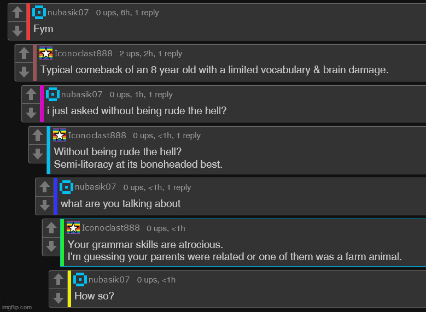The width and height of the screenshot is (426, 312).
Task: Downvote "what are you talking about" comment
Action: click(x=44, y=205)
